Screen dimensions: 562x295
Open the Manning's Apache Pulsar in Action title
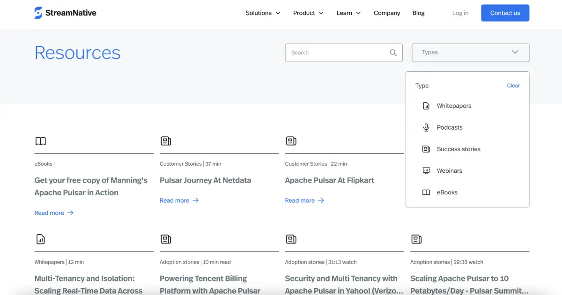point(91,186)
